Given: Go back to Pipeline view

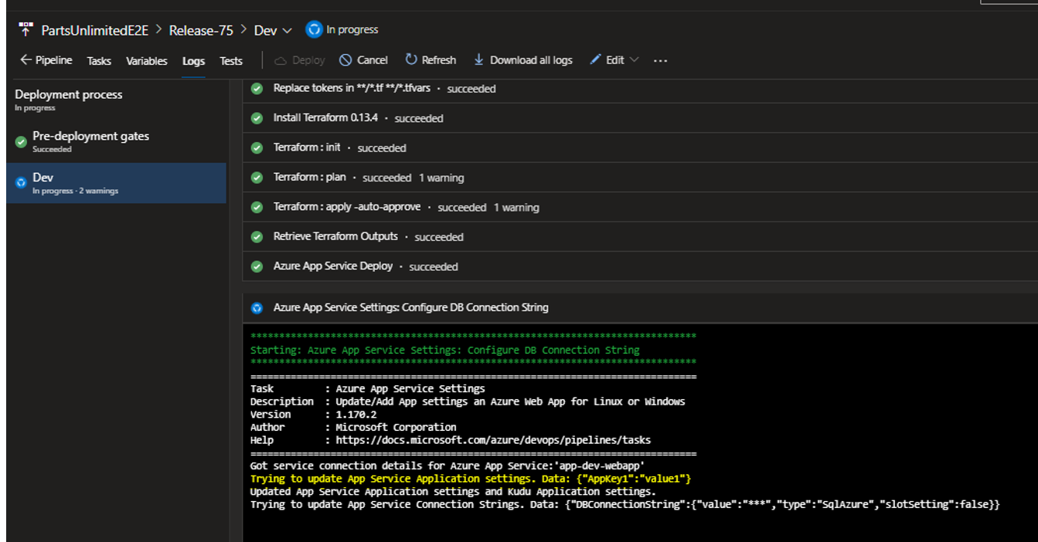Looking at the screenshot, I should 46,60.
